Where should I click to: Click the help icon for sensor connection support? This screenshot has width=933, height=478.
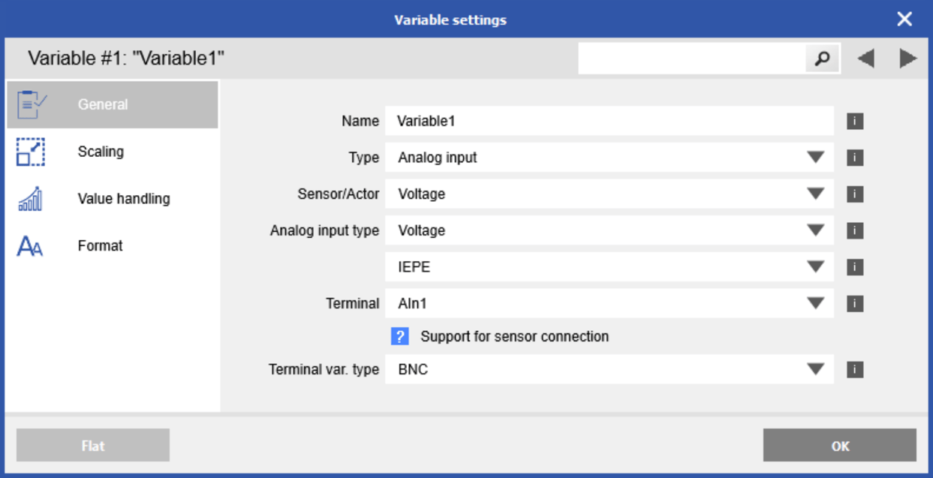tap(400, 336)
